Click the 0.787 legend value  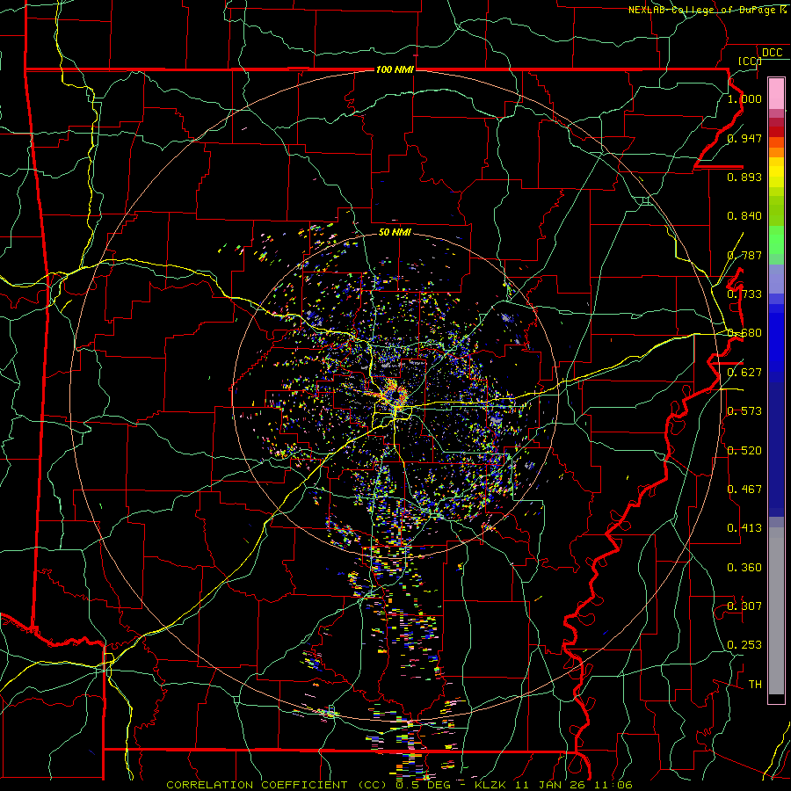744,255
